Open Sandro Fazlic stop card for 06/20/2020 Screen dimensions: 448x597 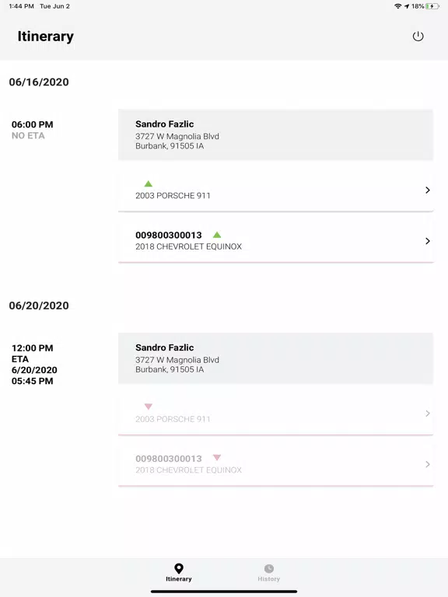(275, 358)
